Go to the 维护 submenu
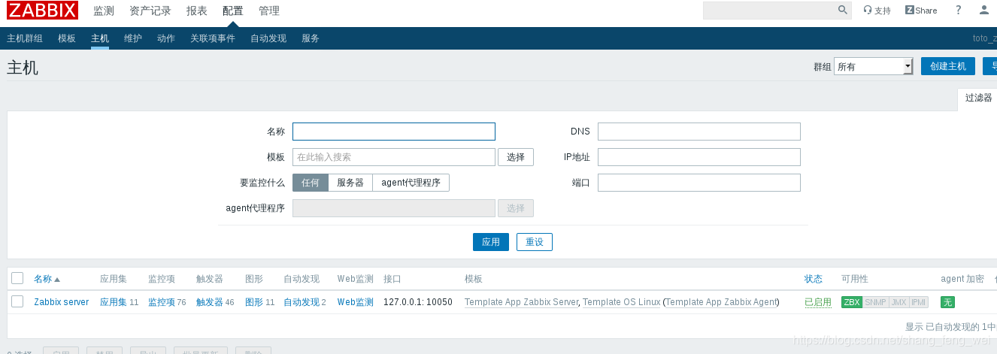 tap(133, 38)
